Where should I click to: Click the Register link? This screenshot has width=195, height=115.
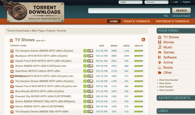tap(186, 2)
